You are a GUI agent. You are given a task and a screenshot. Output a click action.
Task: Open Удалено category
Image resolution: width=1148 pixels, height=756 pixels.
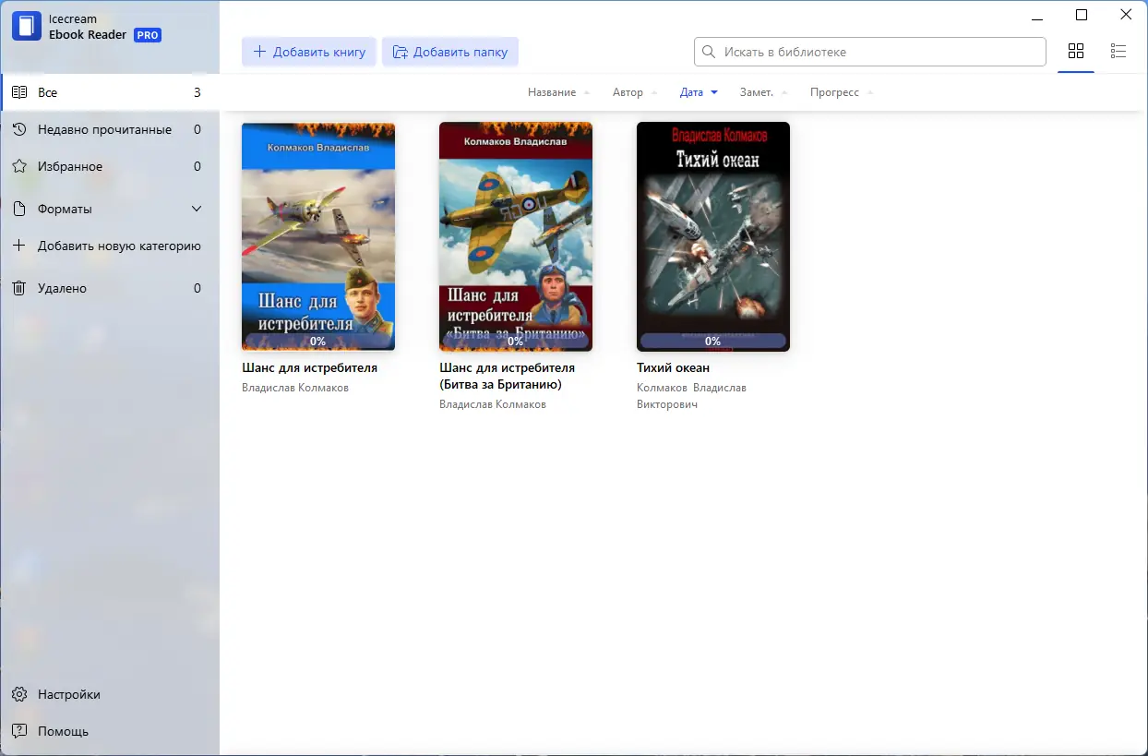click(x=110, y=288)
